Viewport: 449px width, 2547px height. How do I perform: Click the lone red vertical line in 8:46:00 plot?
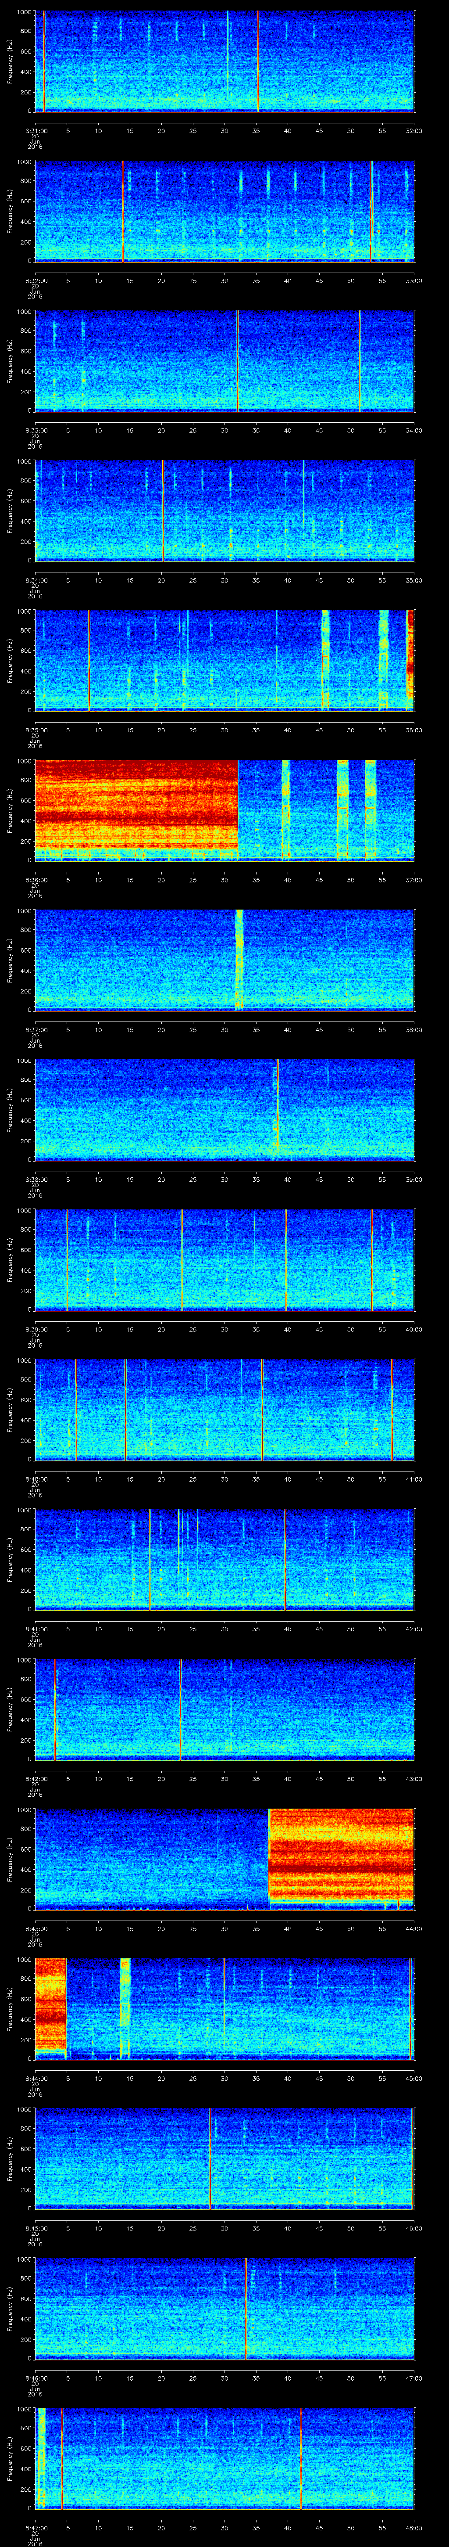pyautogui.click(x=246, y=2308)
